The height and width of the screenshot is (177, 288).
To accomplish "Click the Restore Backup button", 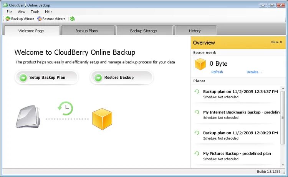I will (121, 78).
